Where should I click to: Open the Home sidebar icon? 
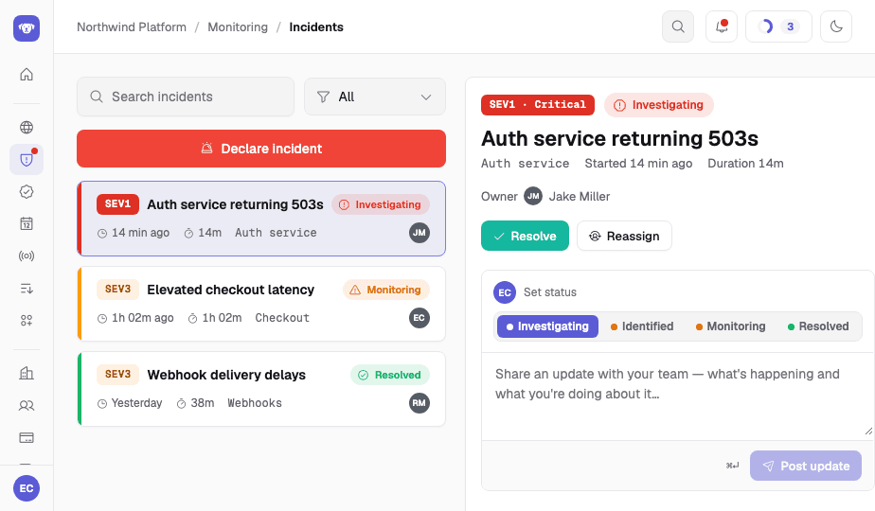click(27, 74)
